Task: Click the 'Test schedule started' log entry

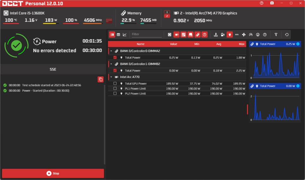Action: (51, 85)
